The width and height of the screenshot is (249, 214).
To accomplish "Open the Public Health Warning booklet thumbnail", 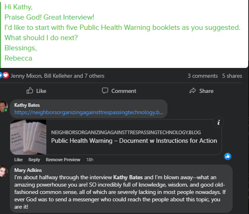I will pos(28,137).
